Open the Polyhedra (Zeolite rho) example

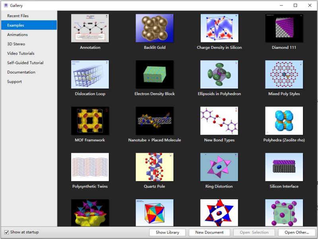pos(283,121)
